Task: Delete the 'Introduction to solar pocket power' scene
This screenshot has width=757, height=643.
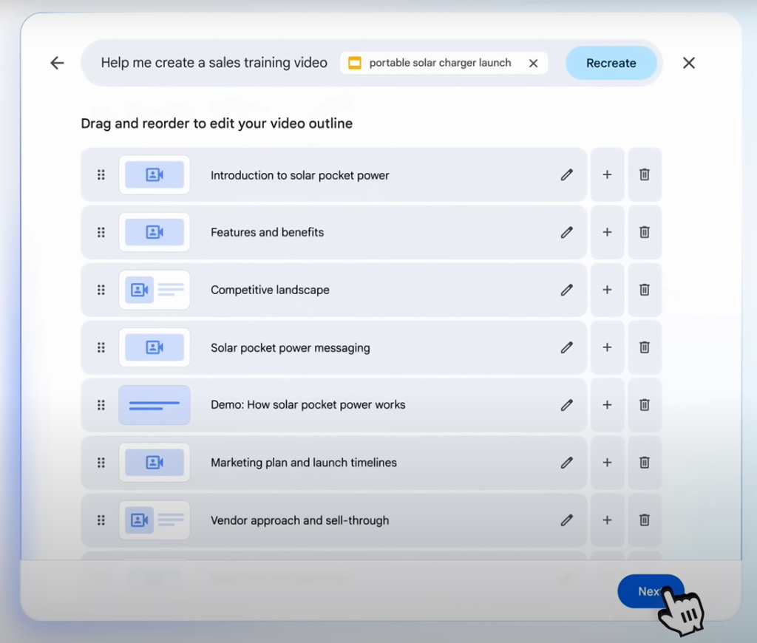Action: pyautogui.click(x=644, y=174)
